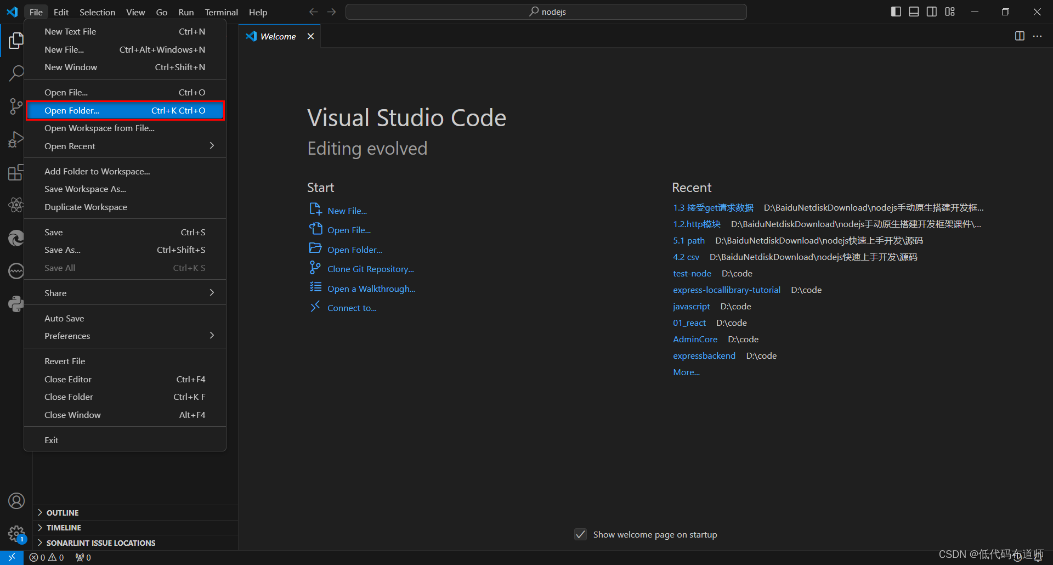This screenshot has height=565, width=1053.
Task: Open the Explorer view in activity bar
Action: pos(16,41)
